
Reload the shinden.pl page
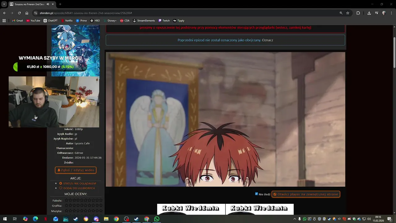(19, 13)
